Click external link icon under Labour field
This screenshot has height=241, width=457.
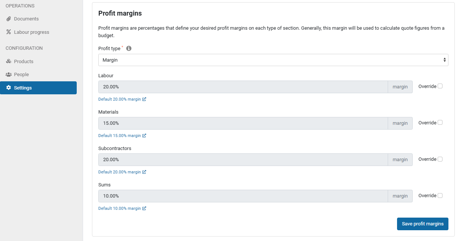144,100
